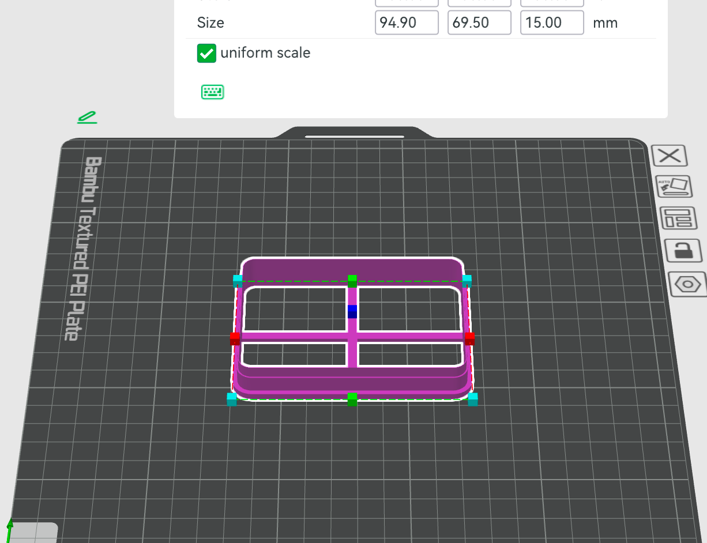Click the green pencil edit plate name icon
This screenshot has width=707, height=543.
click(87, 118)
